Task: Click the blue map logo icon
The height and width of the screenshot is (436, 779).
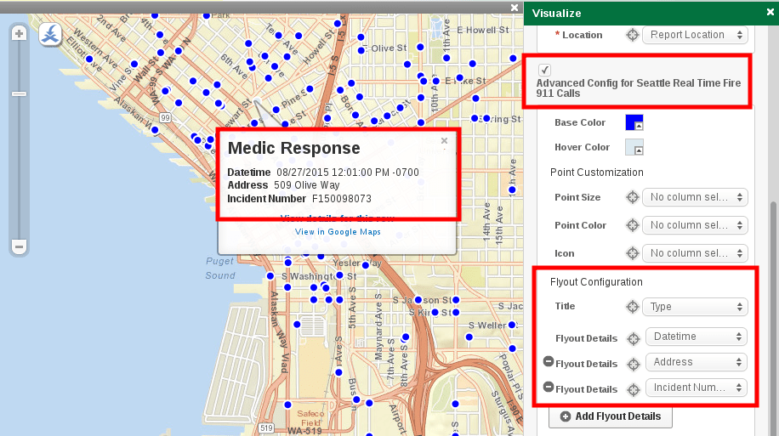Action: (x=50, y=35)
